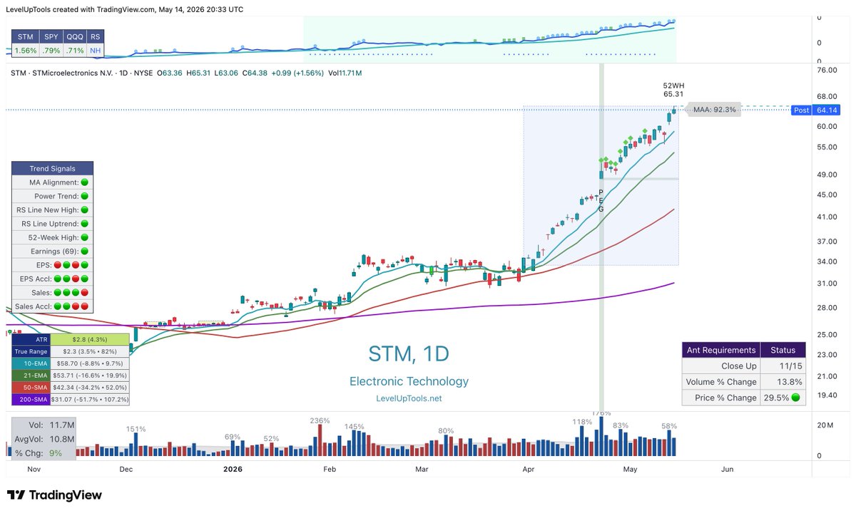Click the NH value under RS
The image size is (856, 513).
click(x=95, y=51)
